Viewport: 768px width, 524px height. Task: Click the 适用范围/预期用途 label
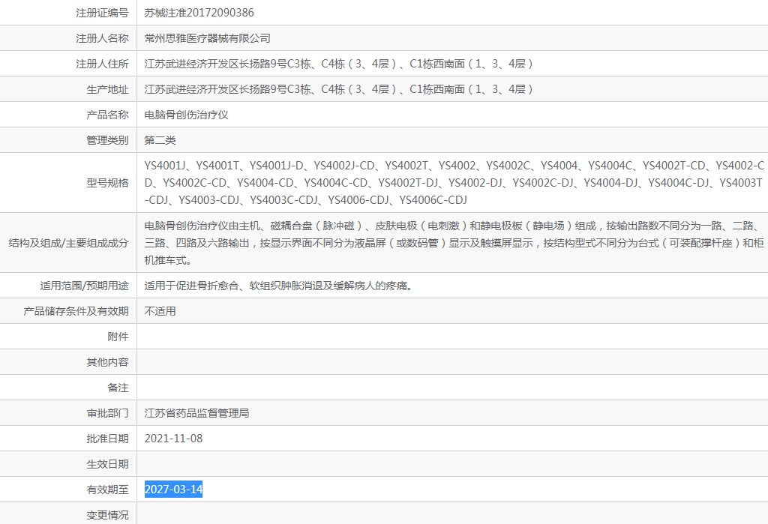click(x=84, y=286)
